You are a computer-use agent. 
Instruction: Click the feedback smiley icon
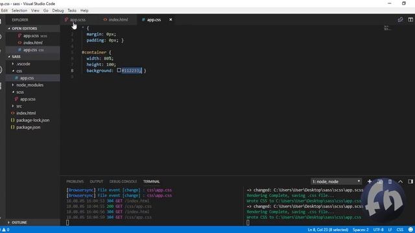tap(410, 230)
